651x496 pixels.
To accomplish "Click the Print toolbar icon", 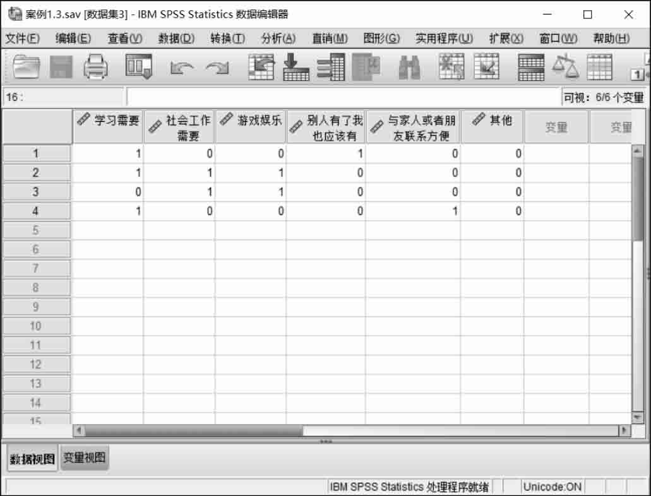I will point(96,67).
